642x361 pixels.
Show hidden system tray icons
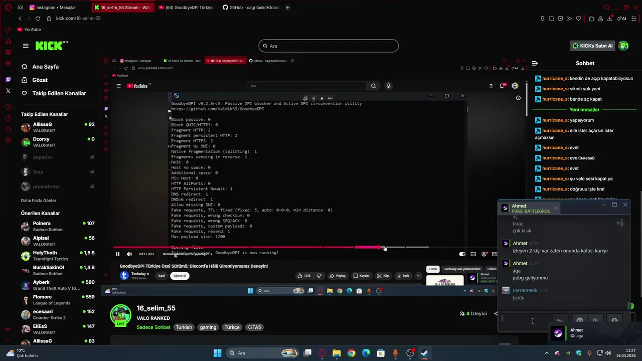click(x=547, y=353)
